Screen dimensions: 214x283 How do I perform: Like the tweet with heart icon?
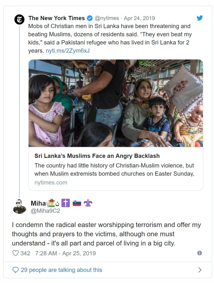(x=15, y=253)
